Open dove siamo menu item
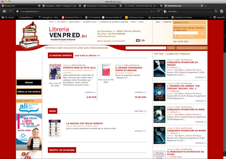 (x=74, y=22)
